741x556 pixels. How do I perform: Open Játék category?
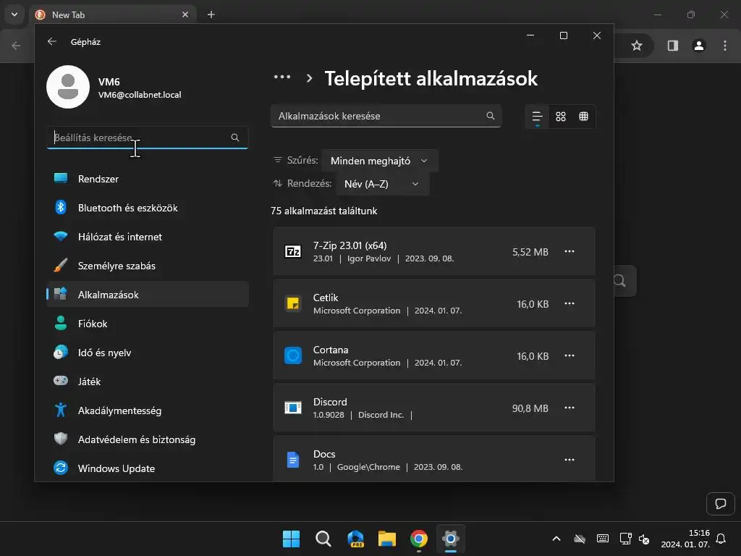148,382
